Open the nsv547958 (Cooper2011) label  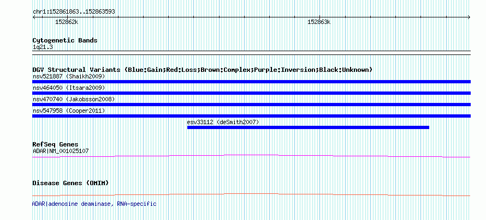click(69, 111)
